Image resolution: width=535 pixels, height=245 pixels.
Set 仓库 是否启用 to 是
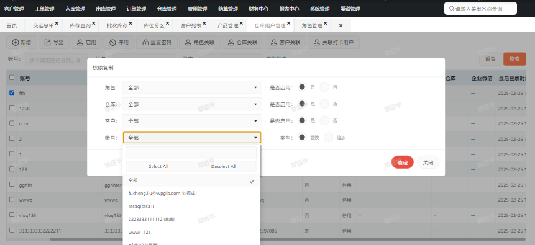pos(302,104)
